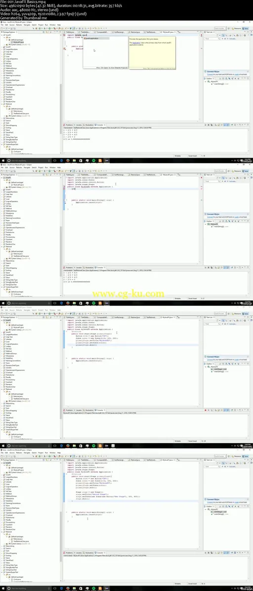Choose the javafx.application autocomplete proposal
This screenshot has height=591, width=253.
click(x=96, y=39)
